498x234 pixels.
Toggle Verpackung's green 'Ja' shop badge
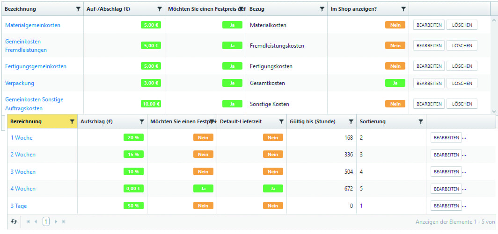(395, 83)
